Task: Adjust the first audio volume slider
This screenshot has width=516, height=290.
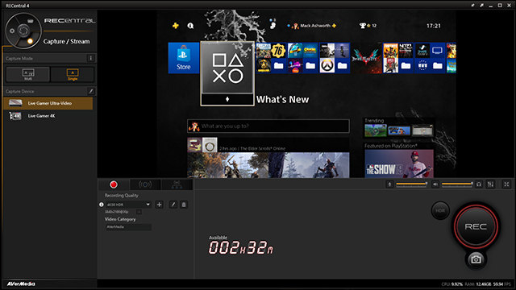Action: tap(412, 184)
